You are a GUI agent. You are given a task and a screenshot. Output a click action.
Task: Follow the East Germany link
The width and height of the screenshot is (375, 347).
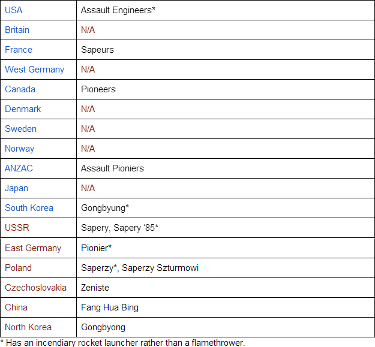point(33,248)
